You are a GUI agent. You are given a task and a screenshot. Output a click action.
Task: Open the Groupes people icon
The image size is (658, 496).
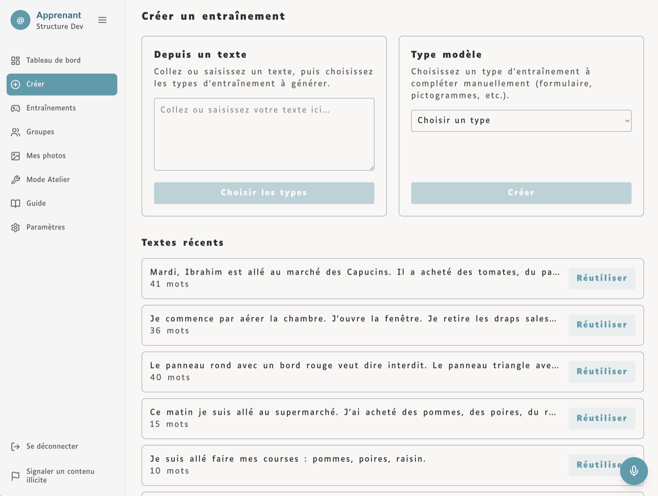(x=16, y=132)
